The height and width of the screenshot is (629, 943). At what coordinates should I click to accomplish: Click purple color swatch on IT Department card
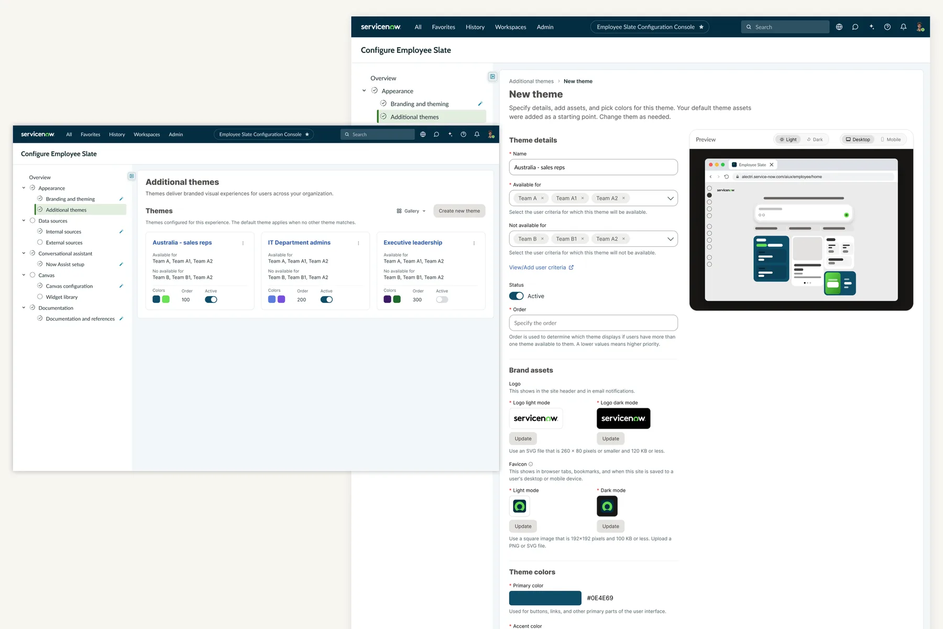coord(281,299)
